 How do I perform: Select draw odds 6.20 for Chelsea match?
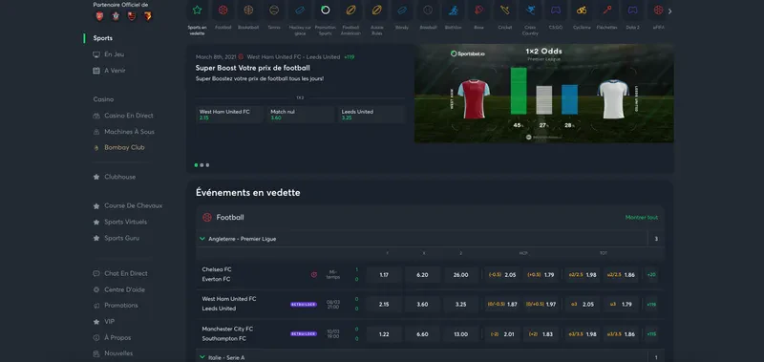point(422,275)
